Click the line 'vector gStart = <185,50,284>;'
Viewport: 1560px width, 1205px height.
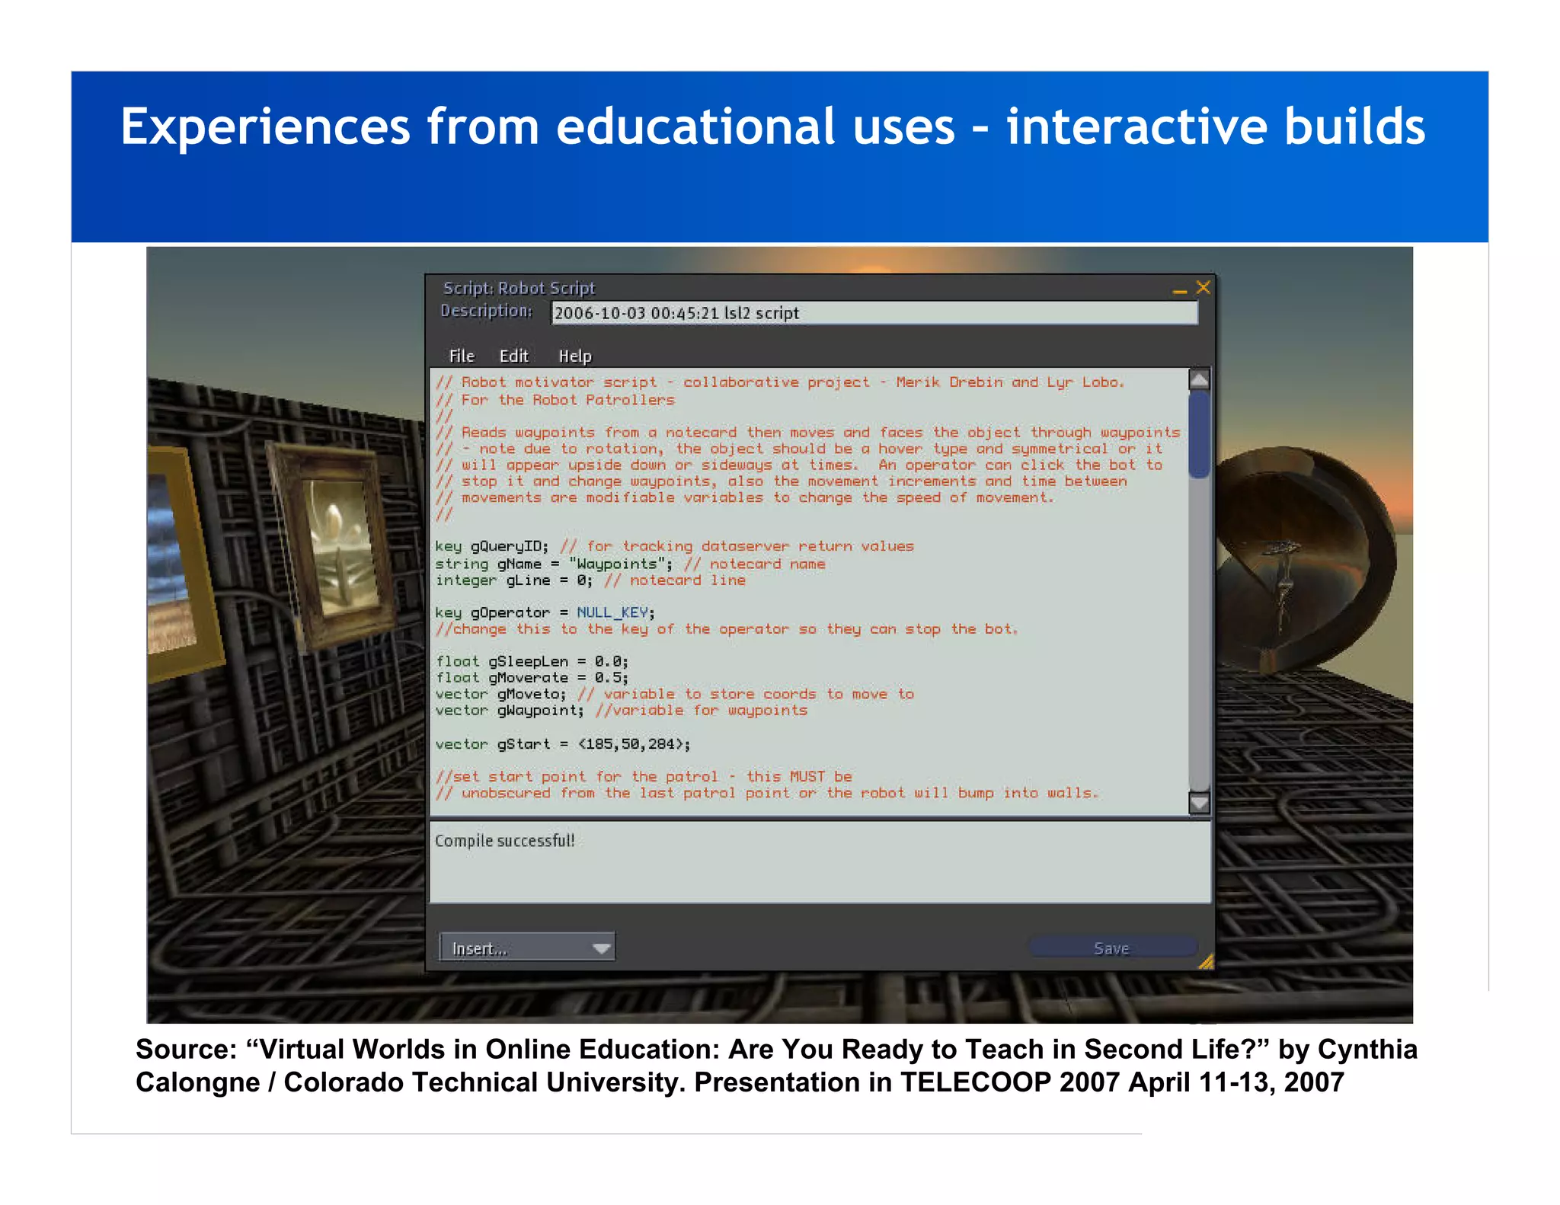tap(563, 744)
